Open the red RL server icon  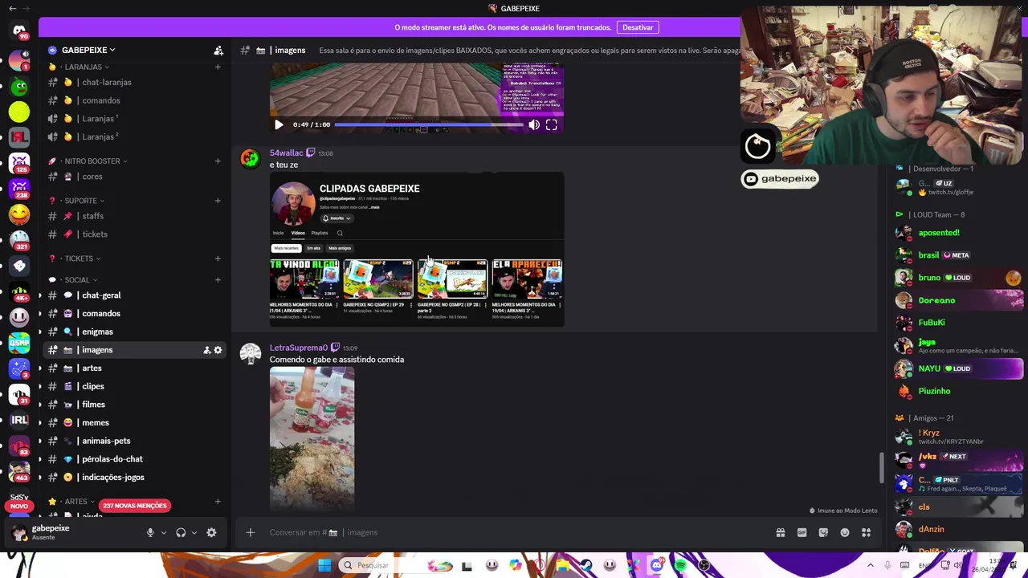19,137
